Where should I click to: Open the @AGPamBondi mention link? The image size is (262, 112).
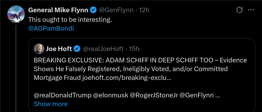(x=51, y=29)
